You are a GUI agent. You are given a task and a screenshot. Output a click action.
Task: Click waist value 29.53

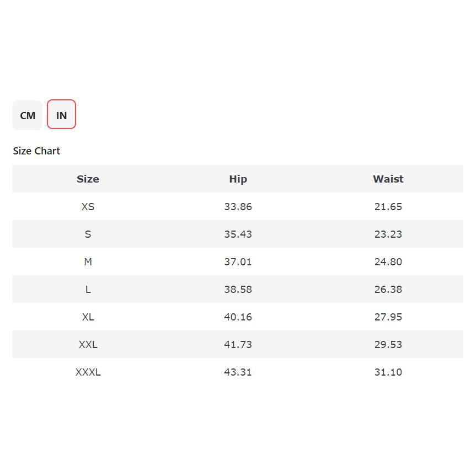[388, 345]
